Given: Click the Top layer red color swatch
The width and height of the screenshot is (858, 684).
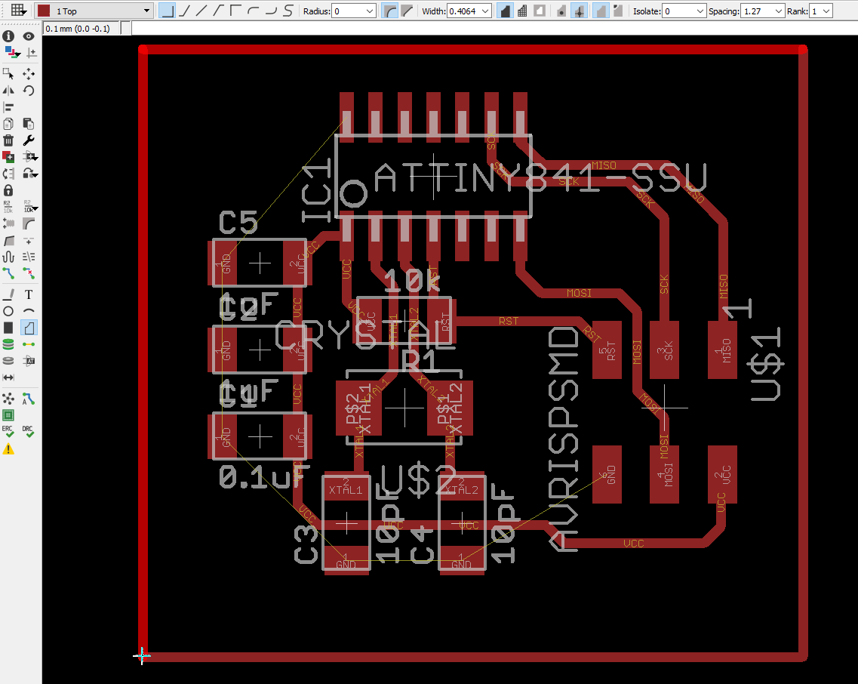Looking at the screenshot, I should coord(44,11).
